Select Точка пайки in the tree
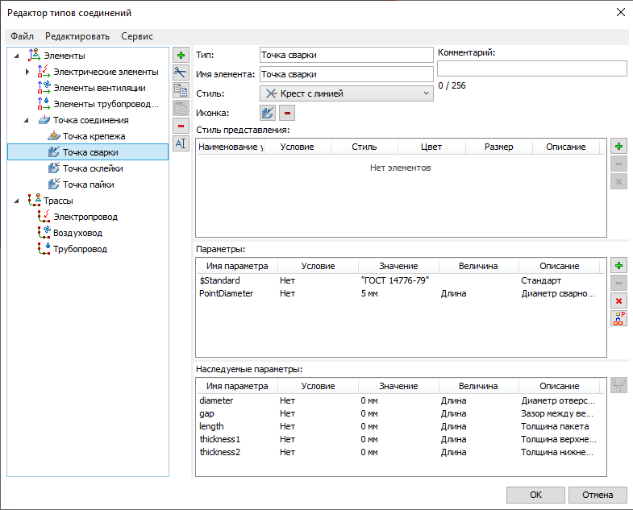This screenshot has width=633, height=510. click(x=88, y=185)
